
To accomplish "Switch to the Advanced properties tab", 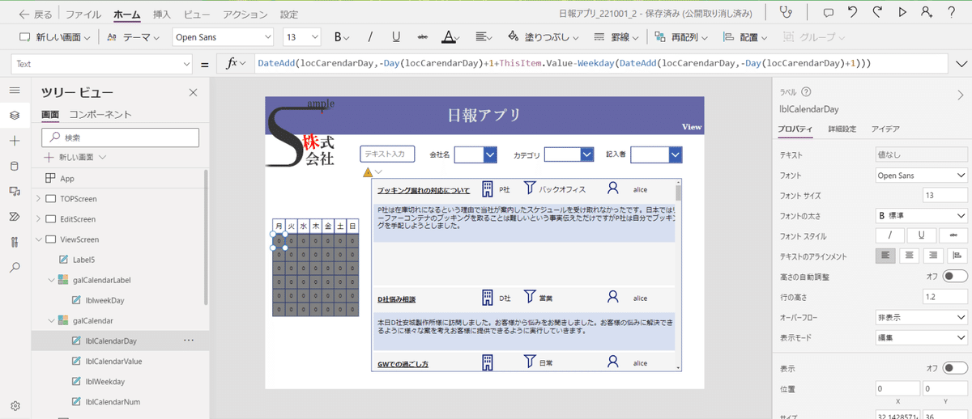I will pos(842,129).
